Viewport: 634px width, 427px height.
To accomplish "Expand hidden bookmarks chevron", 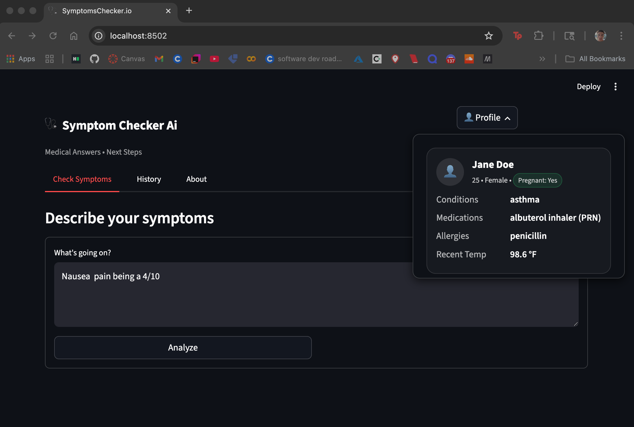I will coord(542,59).
